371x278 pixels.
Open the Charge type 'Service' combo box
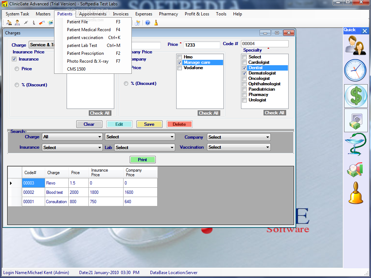click(x=42, y=45)
